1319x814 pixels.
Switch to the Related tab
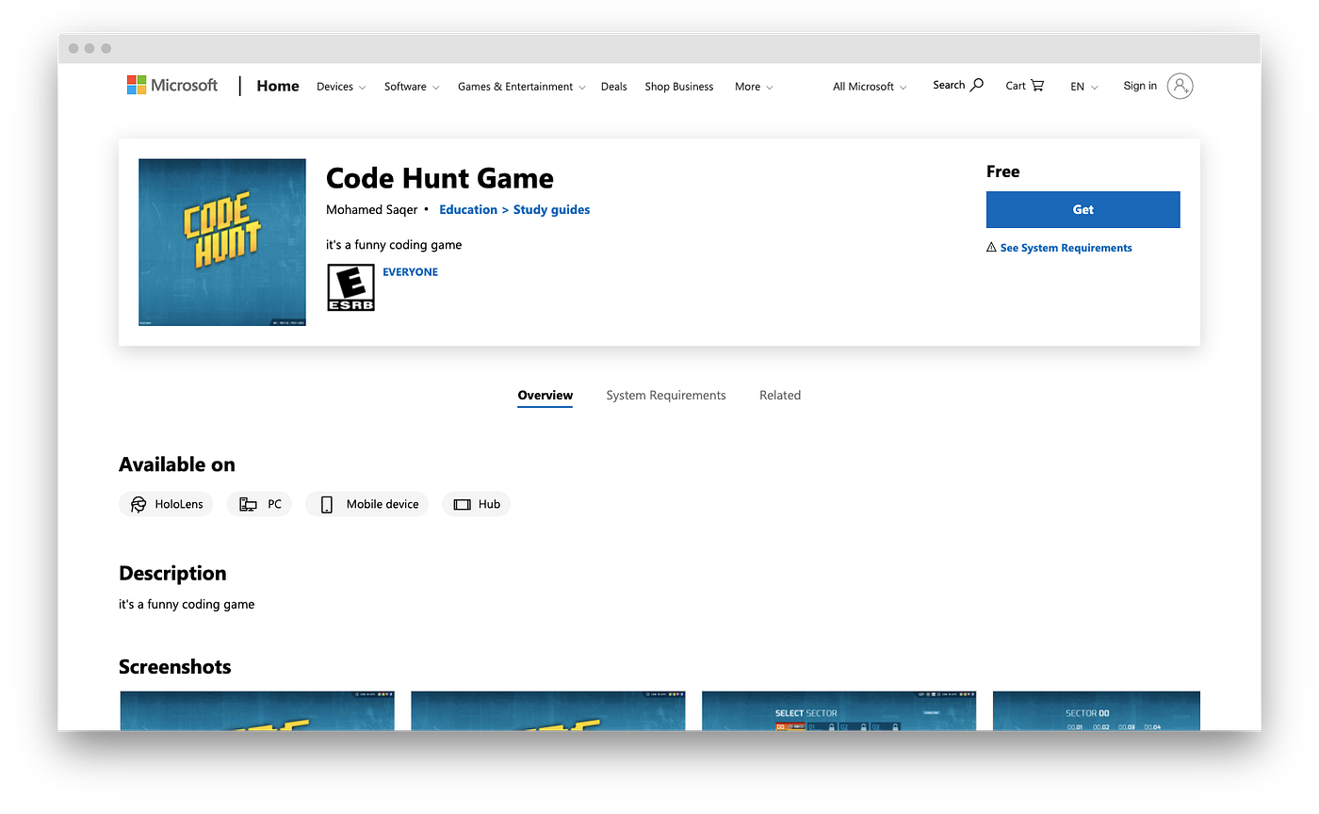[x=780, y=396]
